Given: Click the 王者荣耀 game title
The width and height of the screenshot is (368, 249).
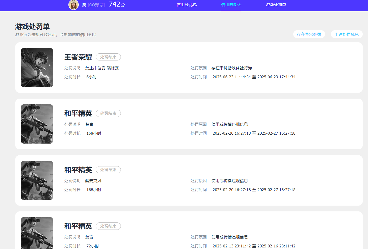Looking at the screenshot, I should 78,57.
